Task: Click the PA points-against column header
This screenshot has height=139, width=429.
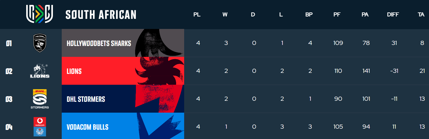Action: point(365,15)
